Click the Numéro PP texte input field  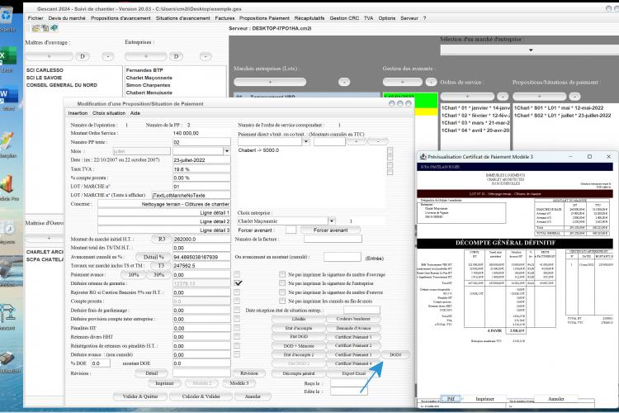click(x=201, y=142)
